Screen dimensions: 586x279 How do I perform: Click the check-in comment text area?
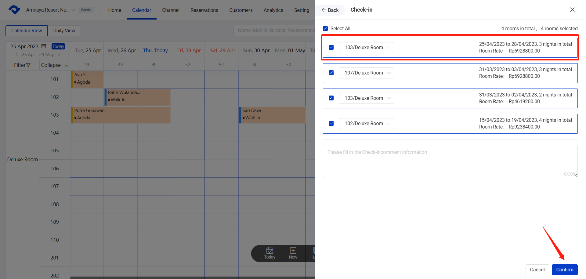pos(450,161)
